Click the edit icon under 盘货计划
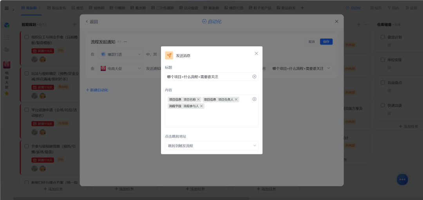Image resolution: width=423 pixels, height=200 pixels. (389, 45)
